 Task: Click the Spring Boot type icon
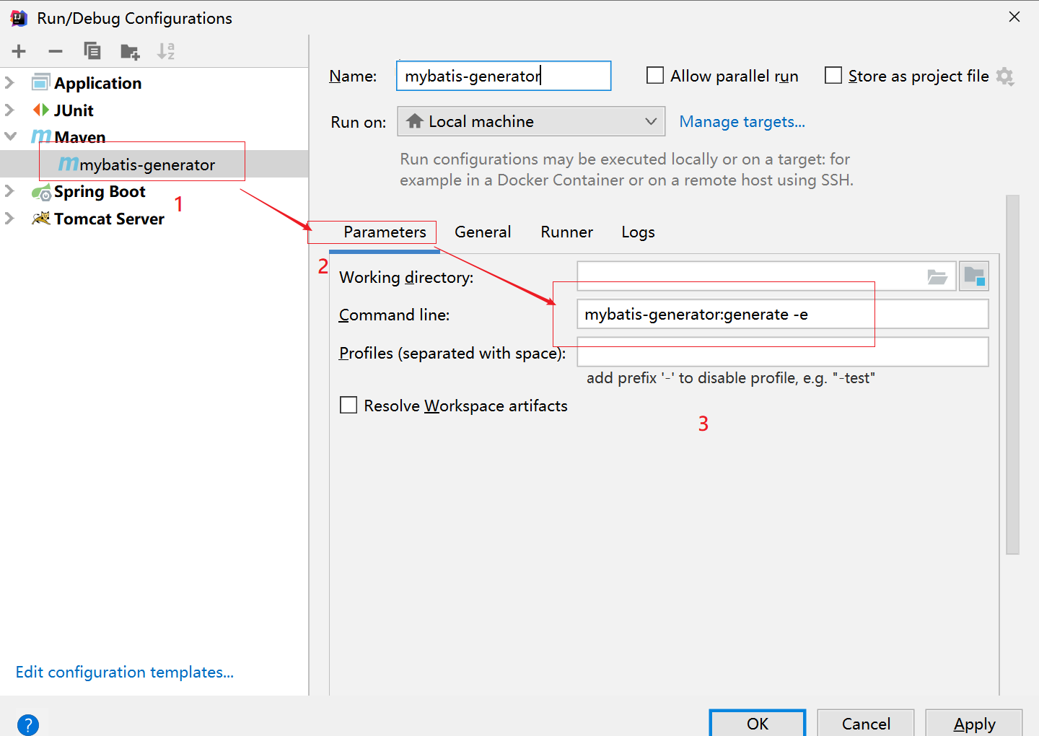[x=41, y=192]
